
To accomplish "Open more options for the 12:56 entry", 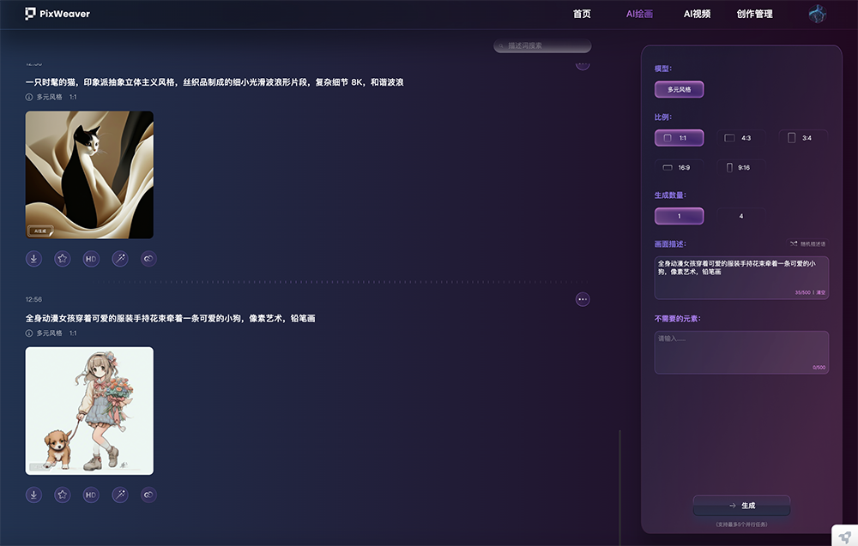I will tap(583, 299).
